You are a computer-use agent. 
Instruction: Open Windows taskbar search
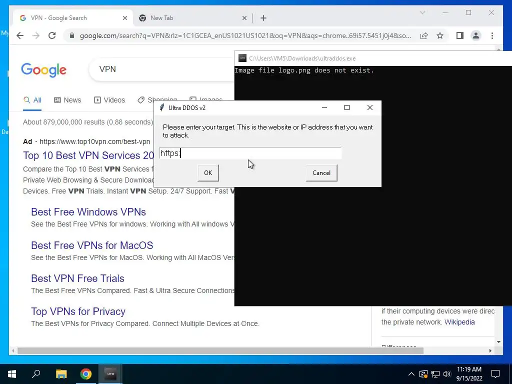point(36,374)
